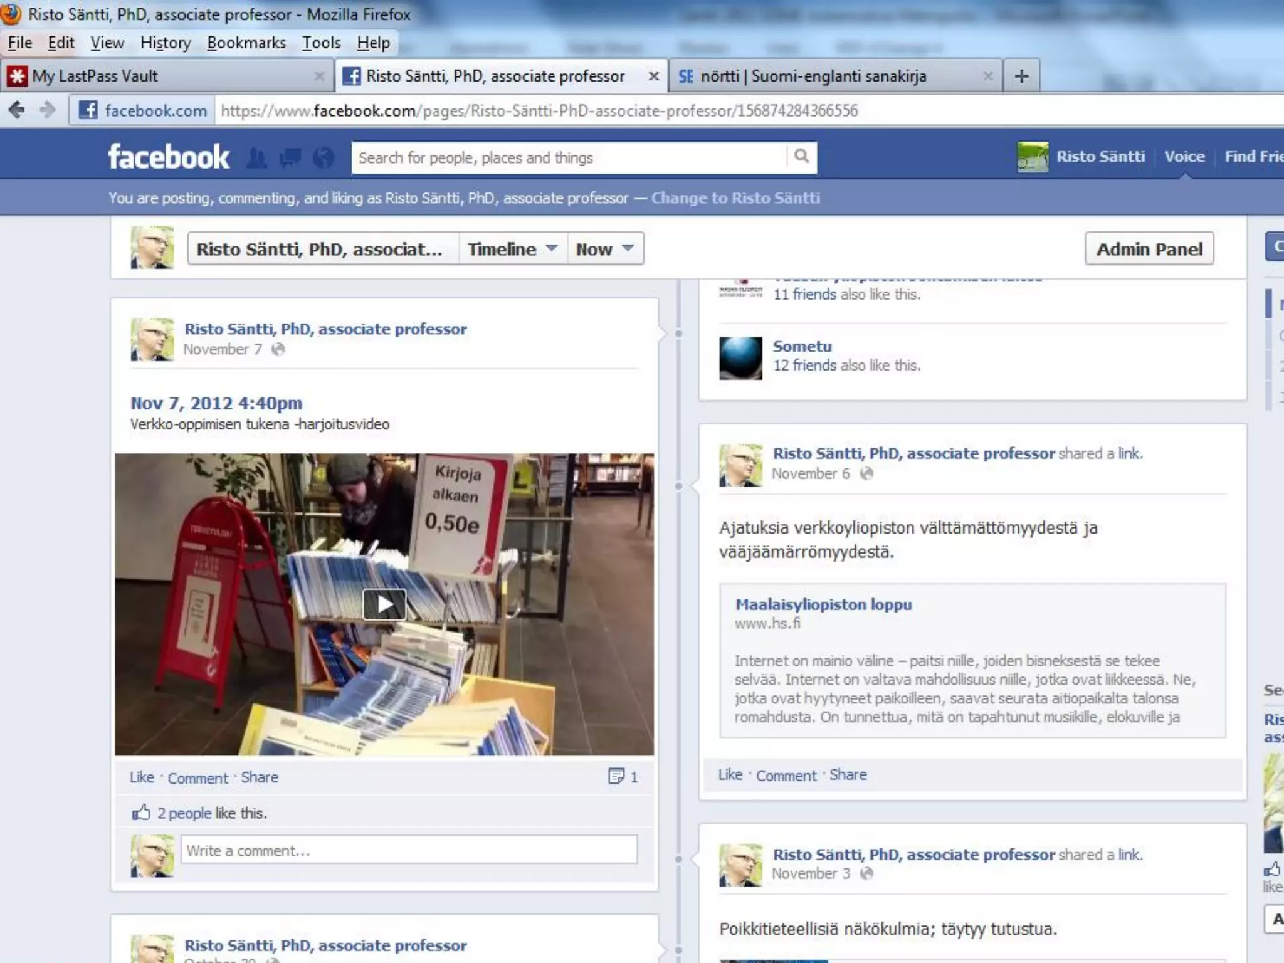Viewport: 1284px width, 963px height.
Task: Switch to the My LastPass Vault tab
Action: pyautogui.click(x=94, y=76)
